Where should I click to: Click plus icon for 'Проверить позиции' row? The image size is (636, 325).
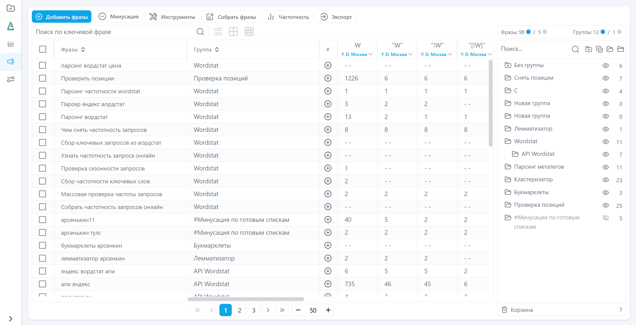pos(328,78)
